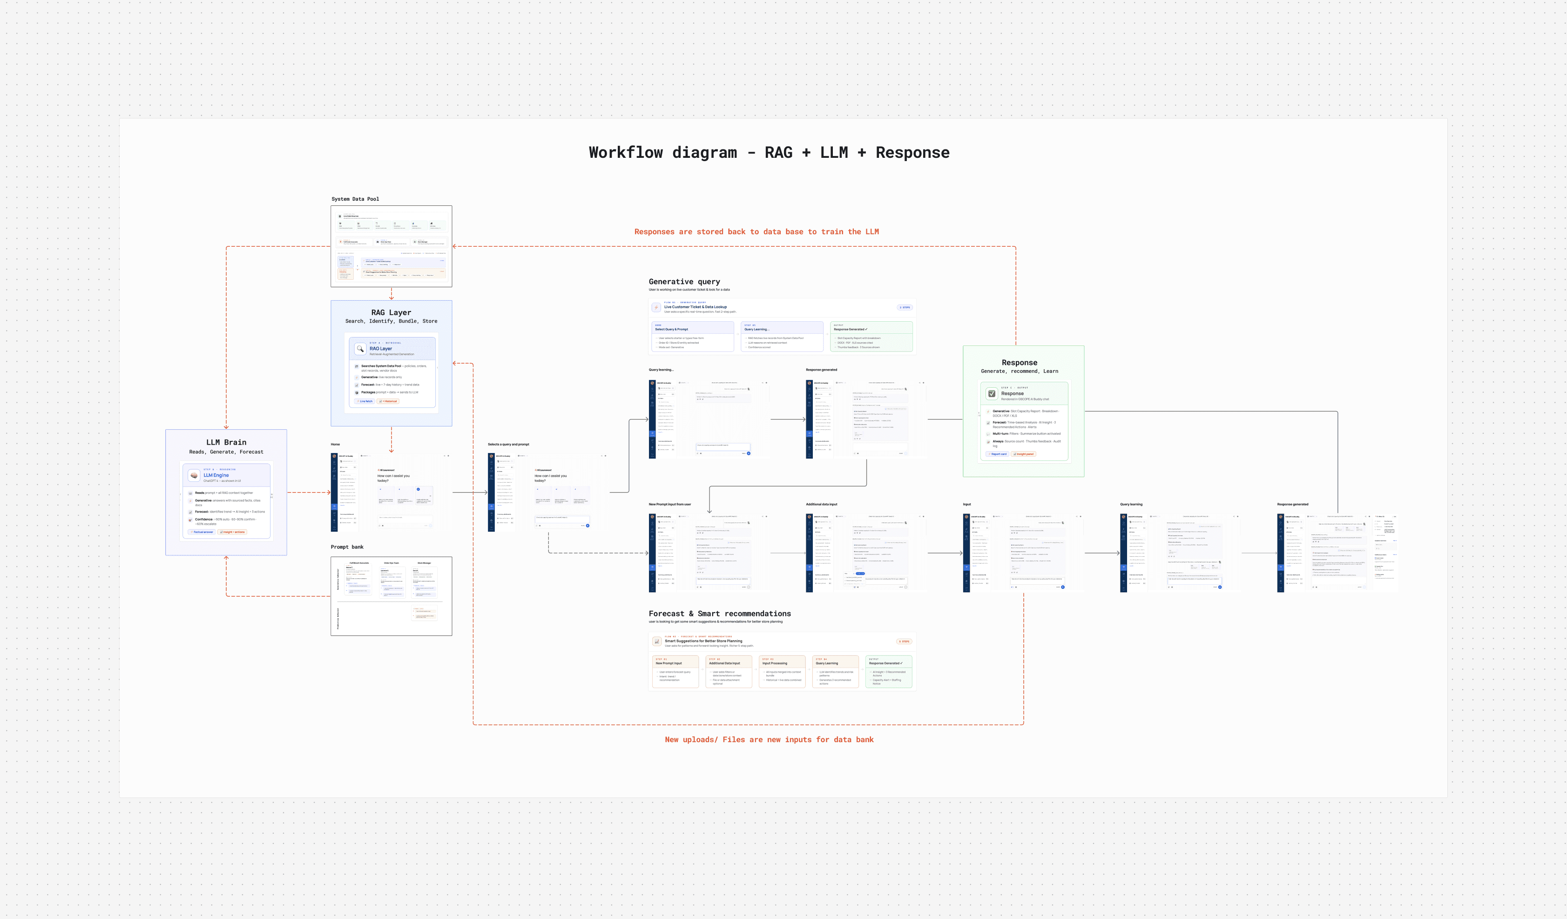
Task: Select the System Data Pool thumbnail
Action: [x=391, y=246]
